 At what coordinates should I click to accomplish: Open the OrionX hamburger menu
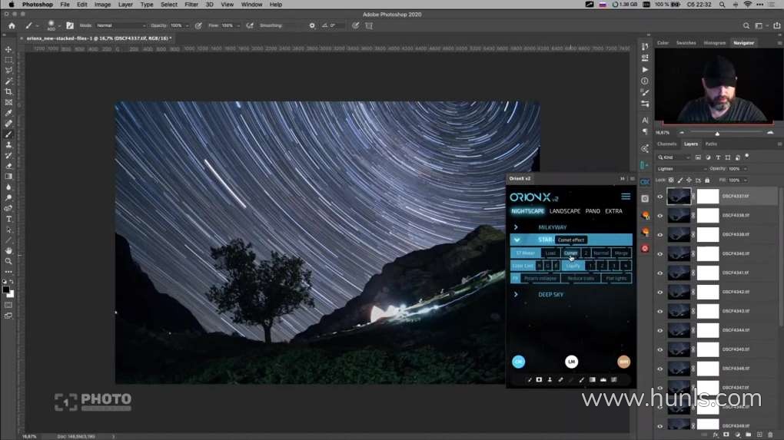tap(626, 197)
